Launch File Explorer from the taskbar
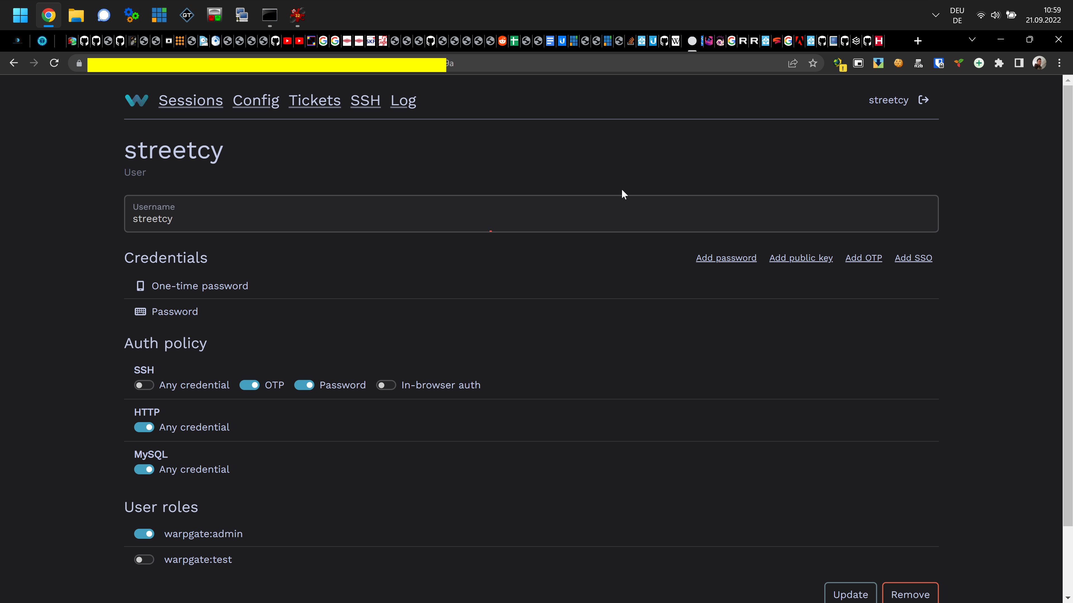The height and width of the screenshot is (603, 1073). (76, 15)
